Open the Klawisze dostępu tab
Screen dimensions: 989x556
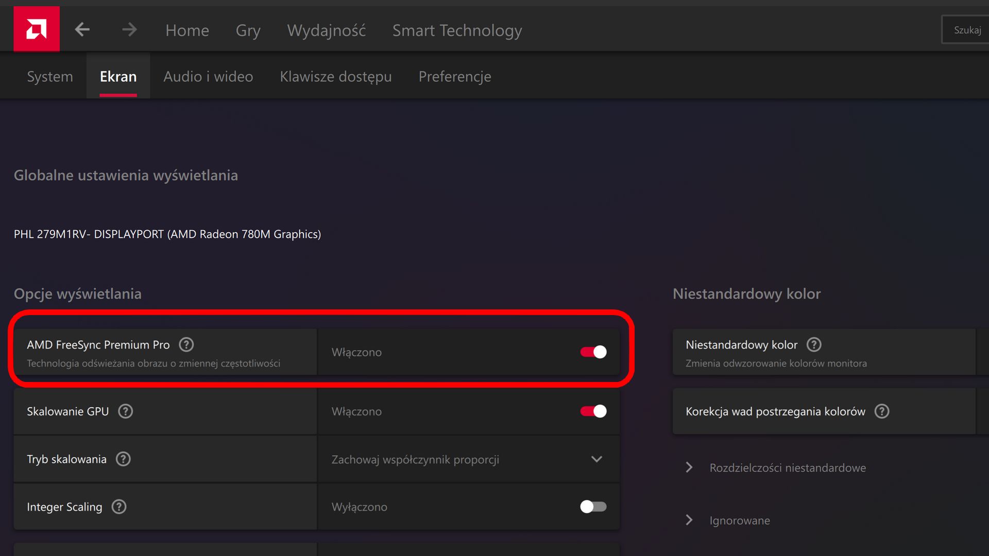336,76
